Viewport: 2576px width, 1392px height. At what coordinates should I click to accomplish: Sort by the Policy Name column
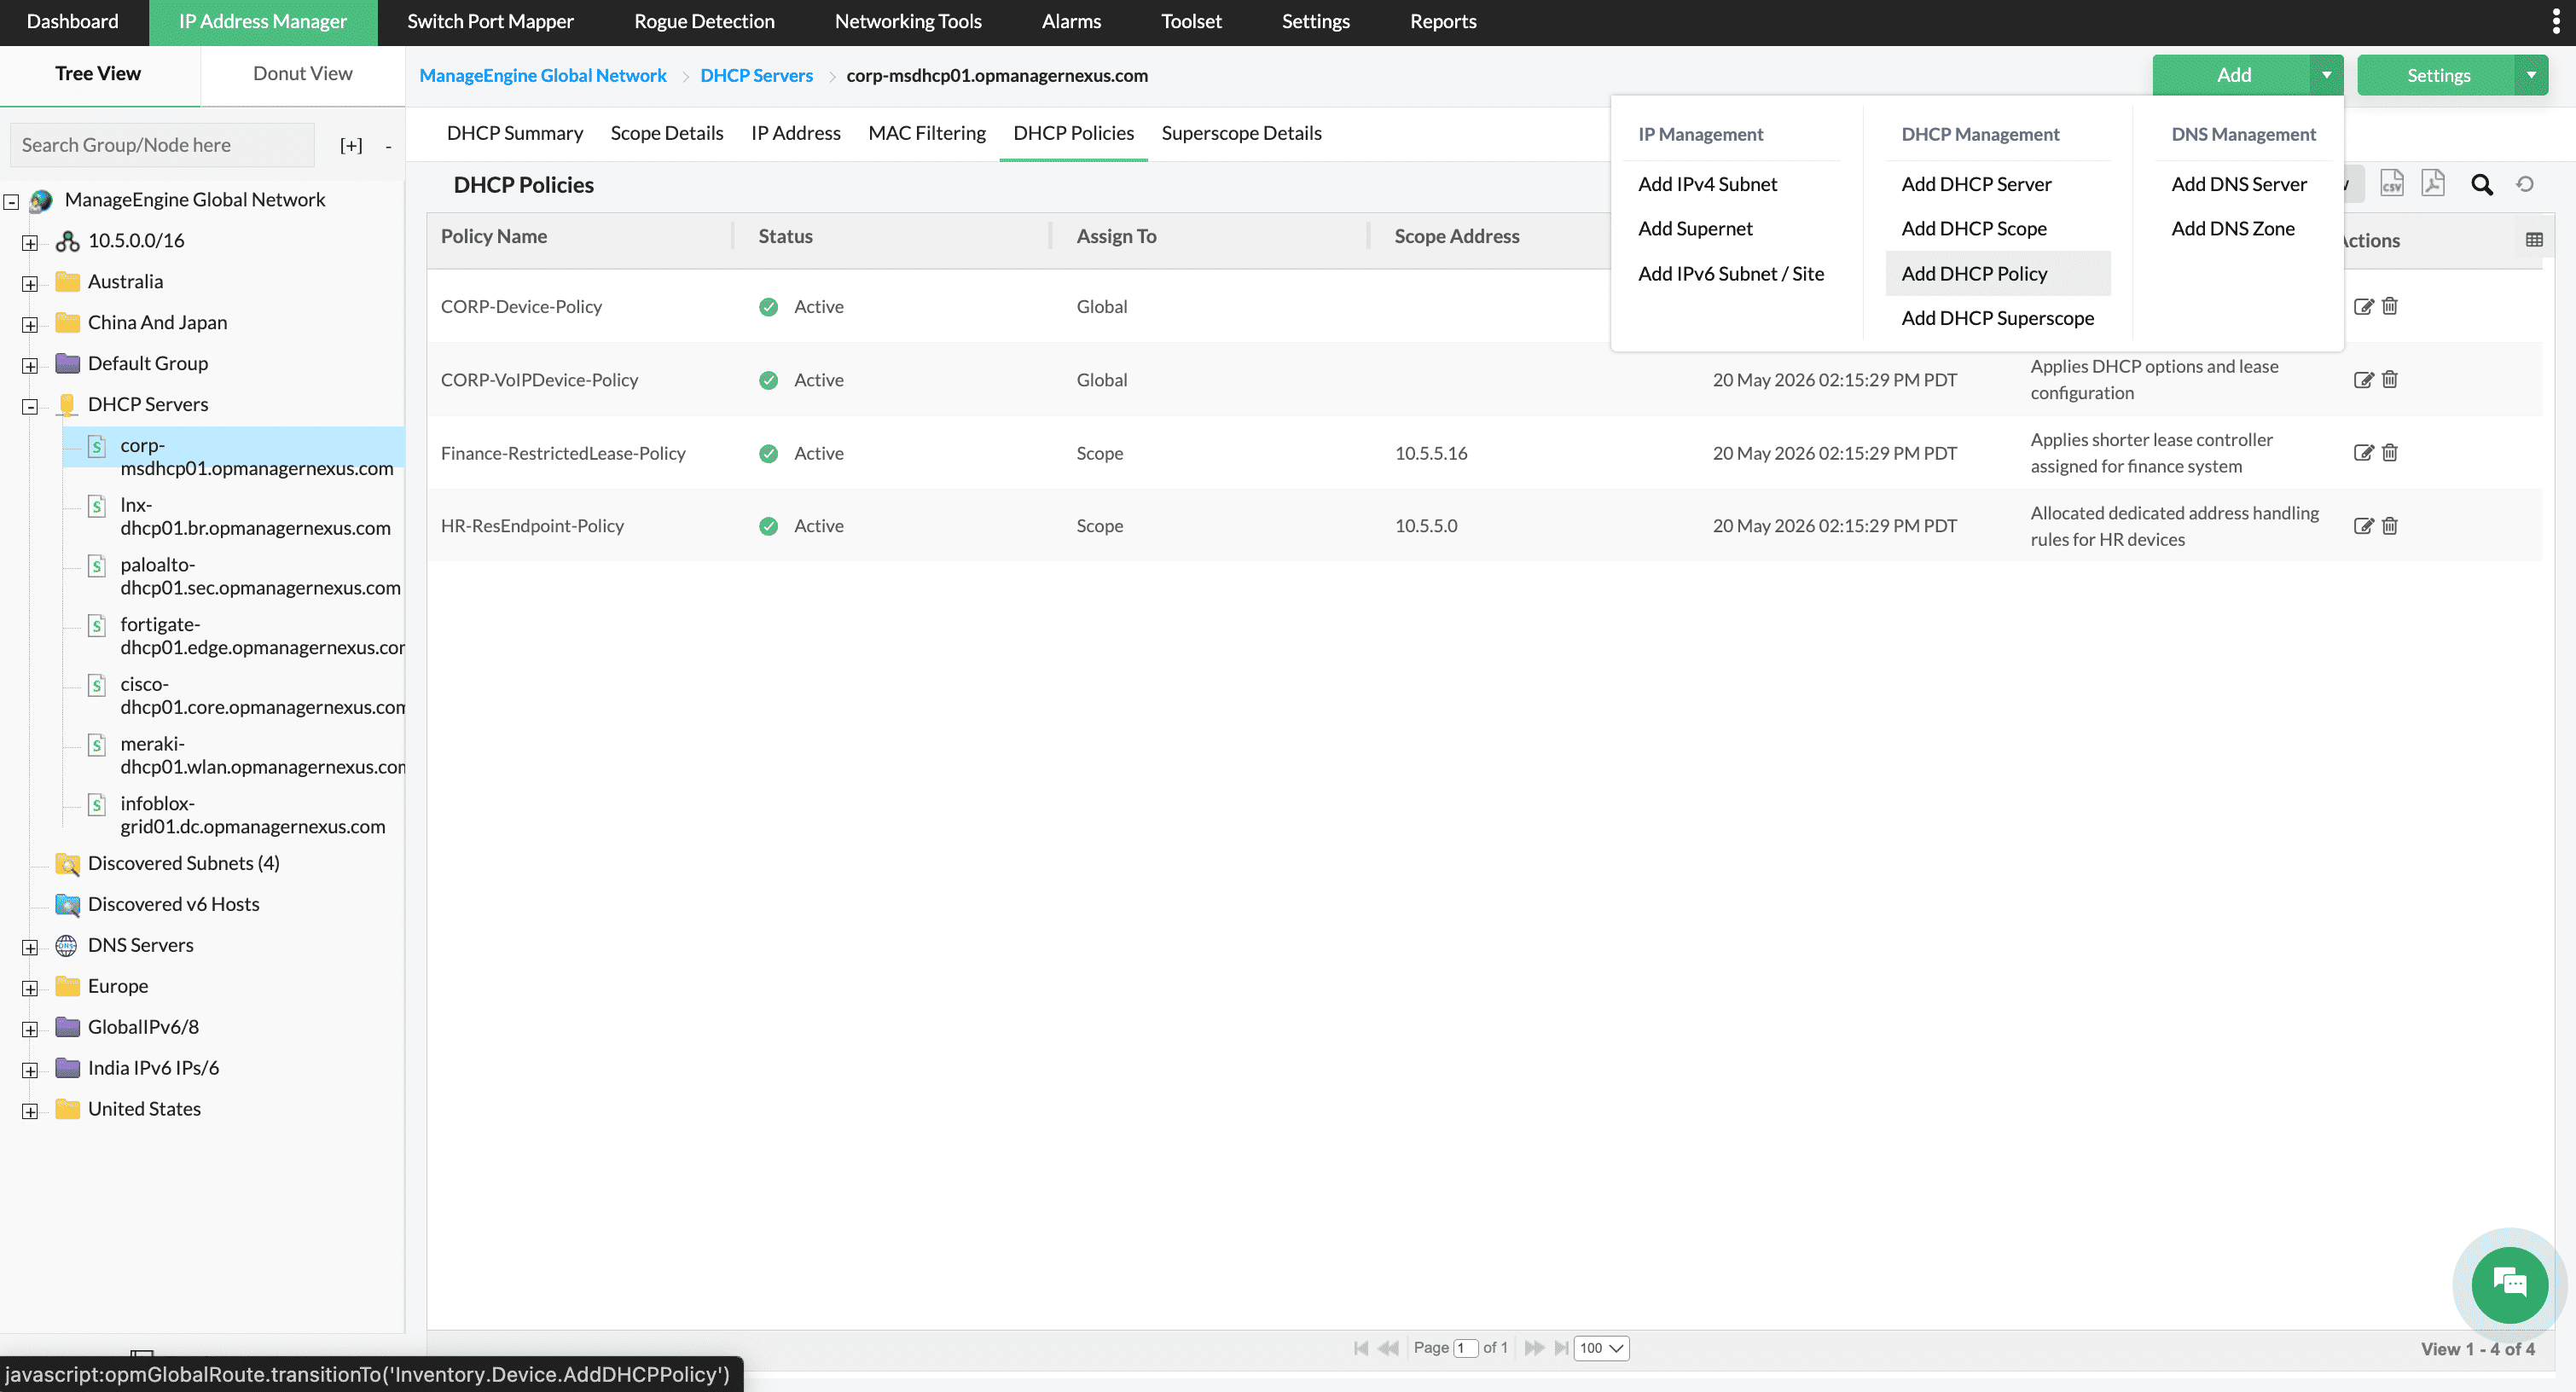point(493,236)
